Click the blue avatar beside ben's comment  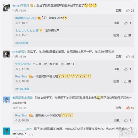tap(7, 131)
